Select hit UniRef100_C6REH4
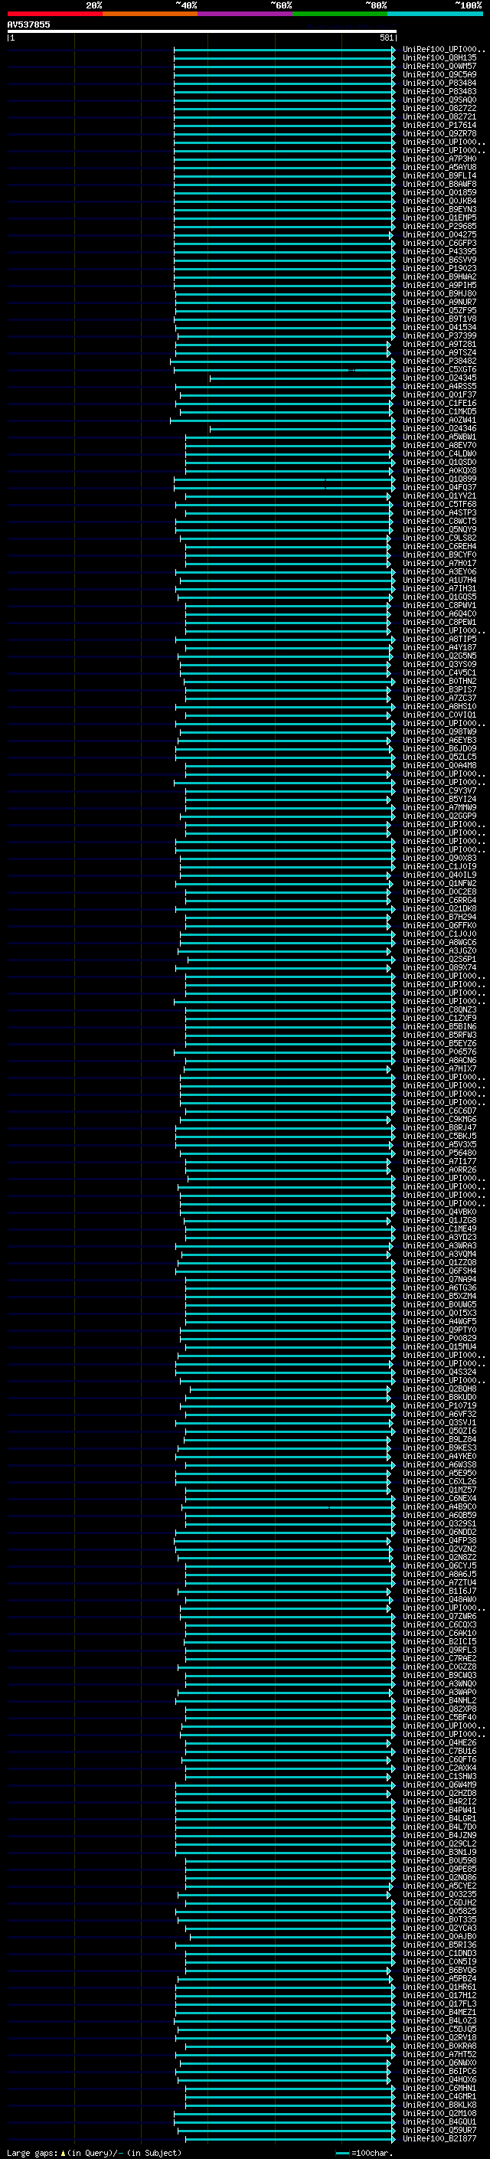 [x=439, y=547]
